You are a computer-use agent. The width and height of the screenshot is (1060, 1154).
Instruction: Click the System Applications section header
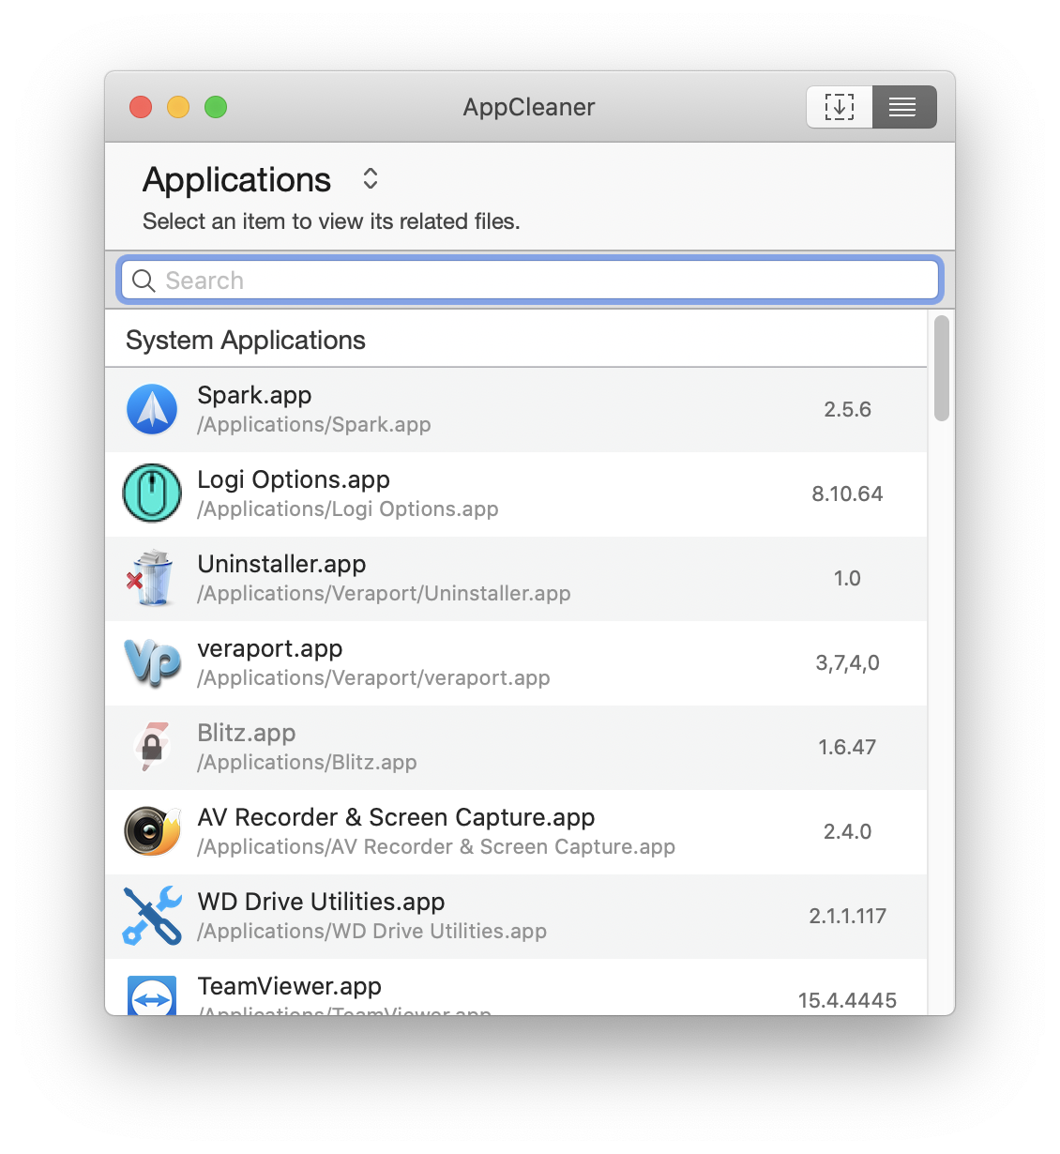[x=246, y=340]
